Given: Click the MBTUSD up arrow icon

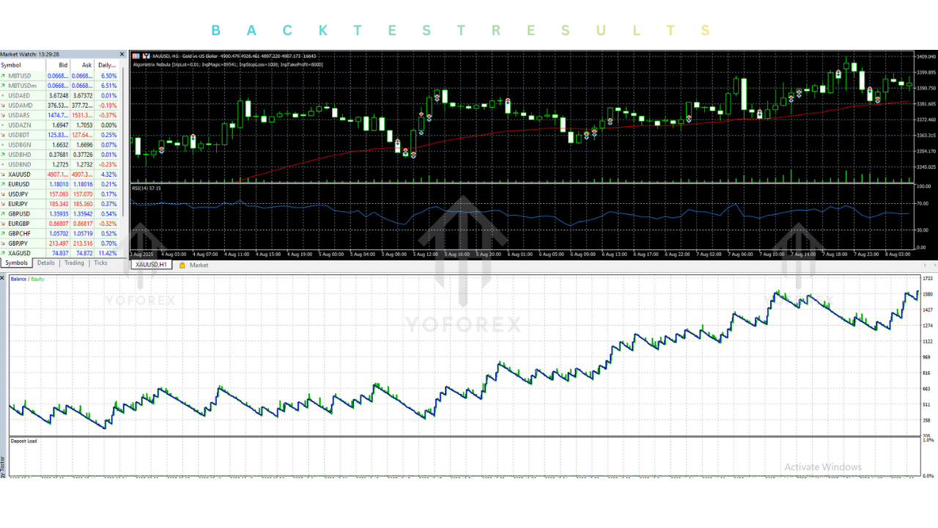Looking at the screenshot, I should 3,76.
